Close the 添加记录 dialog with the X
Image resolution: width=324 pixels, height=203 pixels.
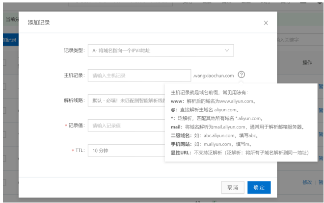266,23
